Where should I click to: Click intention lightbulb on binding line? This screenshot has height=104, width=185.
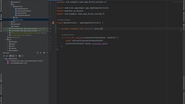coord(51,29)
